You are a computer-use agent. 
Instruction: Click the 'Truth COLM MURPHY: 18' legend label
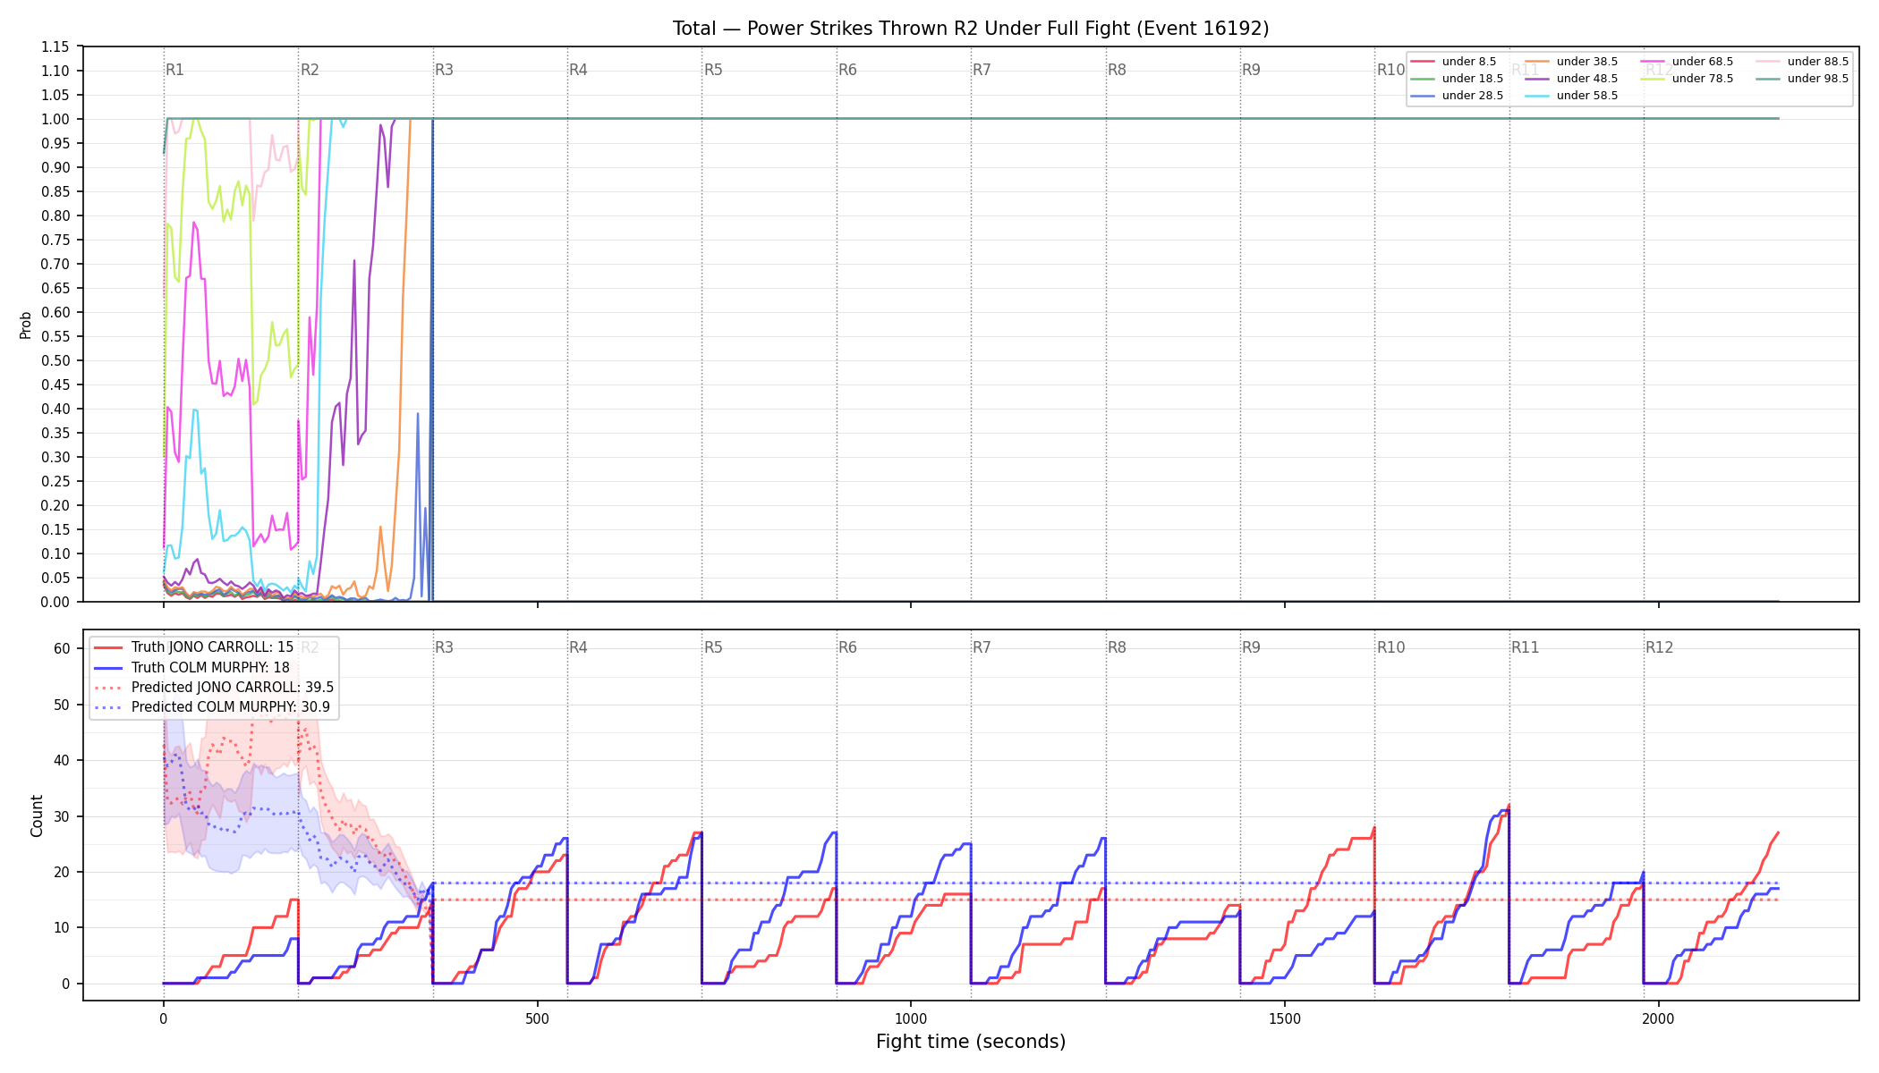click(x=210, y=667)
